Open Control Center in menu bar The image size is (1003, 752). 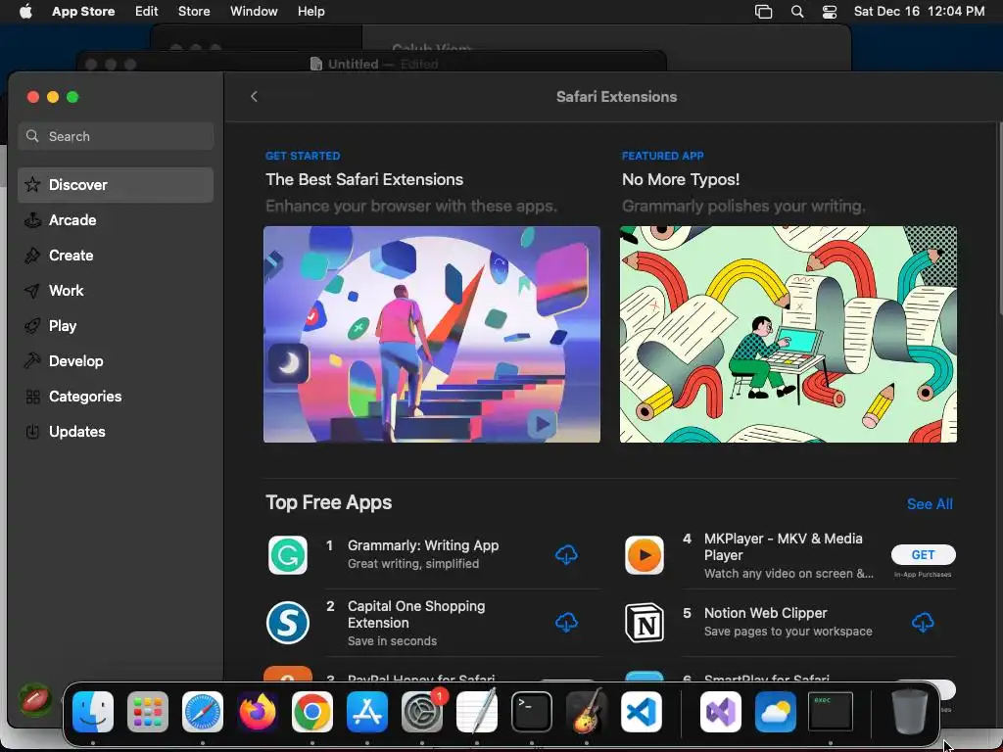click(x=830, y=12)
